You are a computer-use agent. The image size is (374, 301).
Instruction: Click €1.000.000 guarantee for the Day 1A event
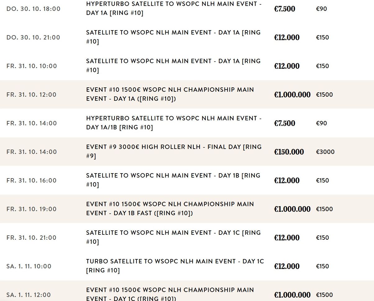(292, 95)
